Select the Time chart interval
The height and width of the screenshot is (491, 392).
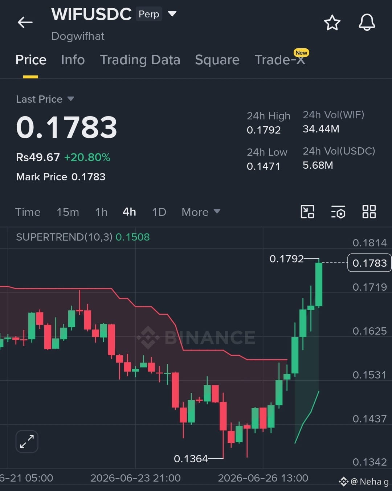[28, 212]
